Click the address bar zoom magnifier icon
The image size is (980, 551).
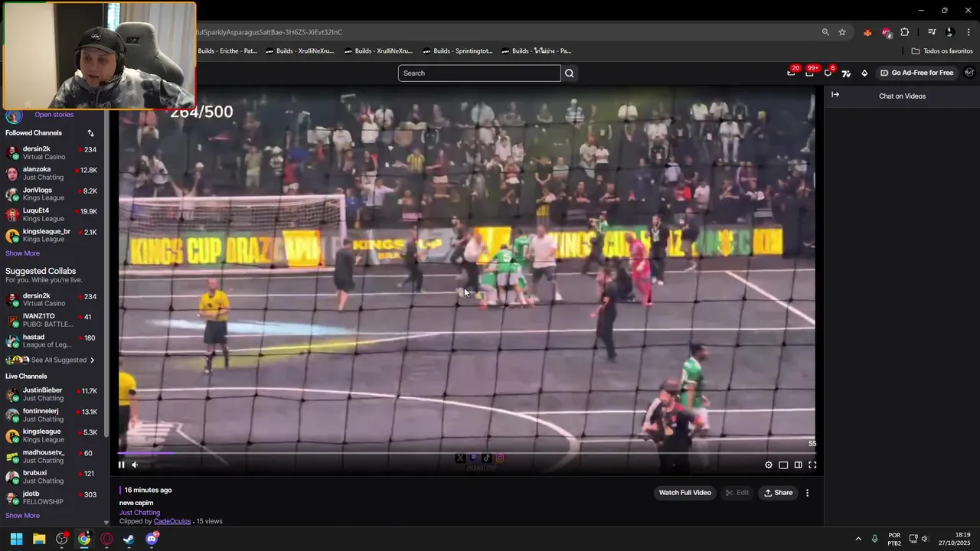825,32
